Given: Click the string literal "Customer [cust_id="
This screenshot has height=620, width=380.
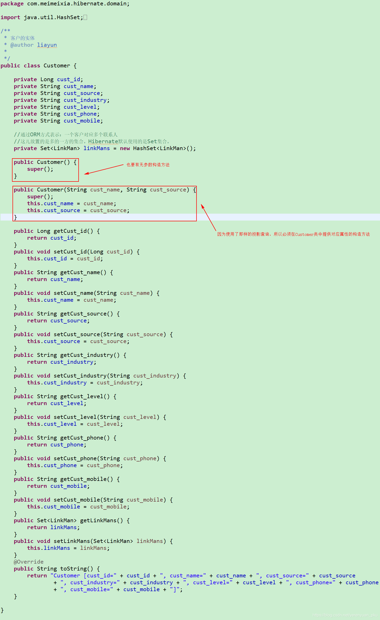Looking at the screenshot, I should [83, 576].
